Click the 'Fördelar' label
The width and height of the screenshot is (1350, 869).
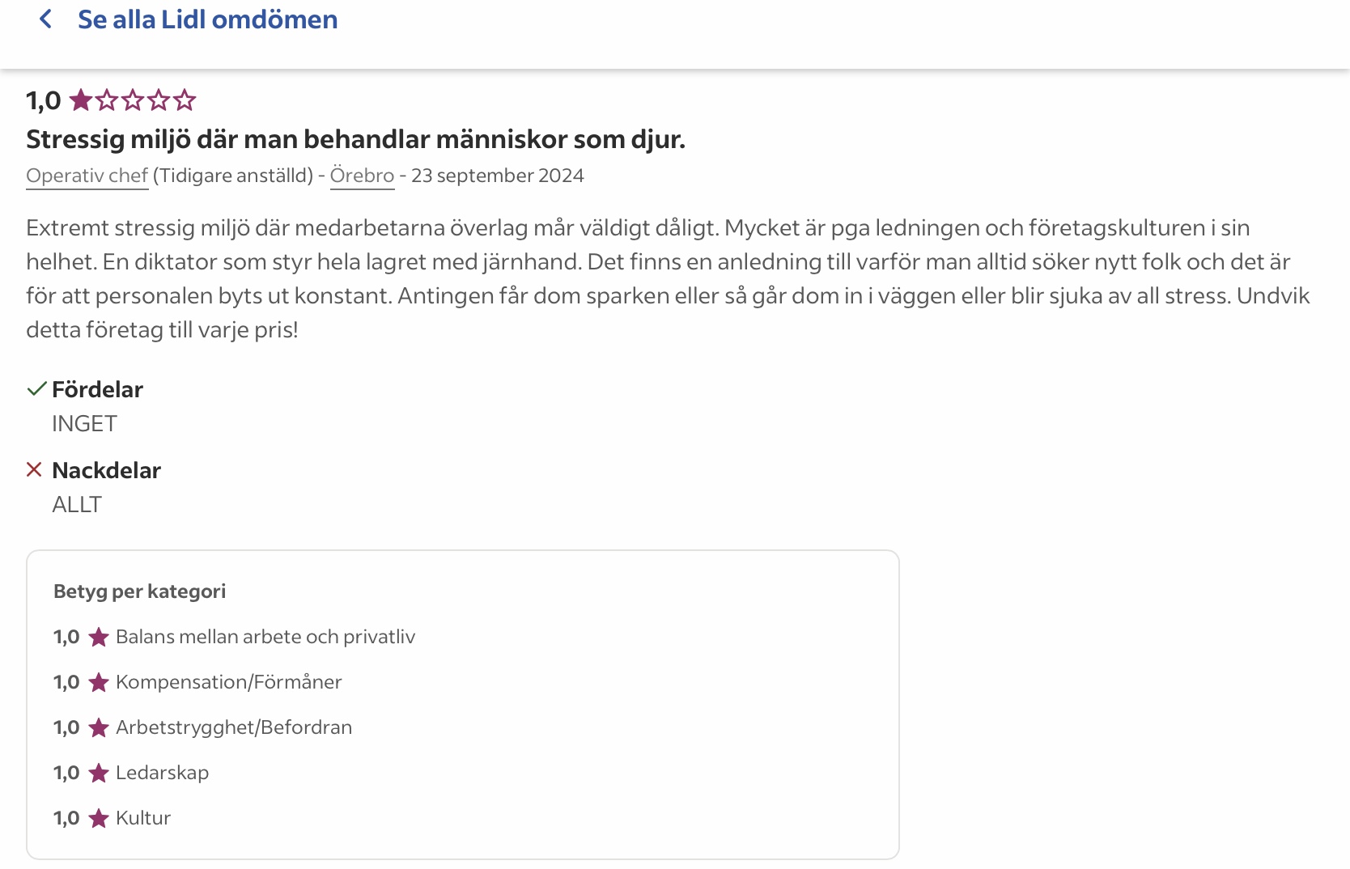[97, 389]
